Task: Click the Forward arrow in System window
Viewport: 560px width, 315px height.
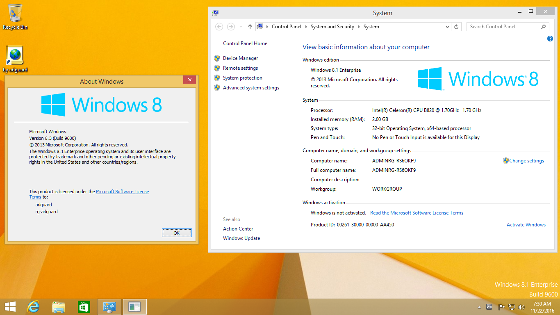Action: tap(231, 27)
